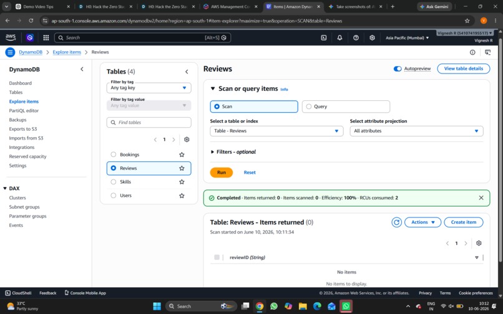Open the notifications bell
This screenshot has height=314, width=503.
(339, 37)
